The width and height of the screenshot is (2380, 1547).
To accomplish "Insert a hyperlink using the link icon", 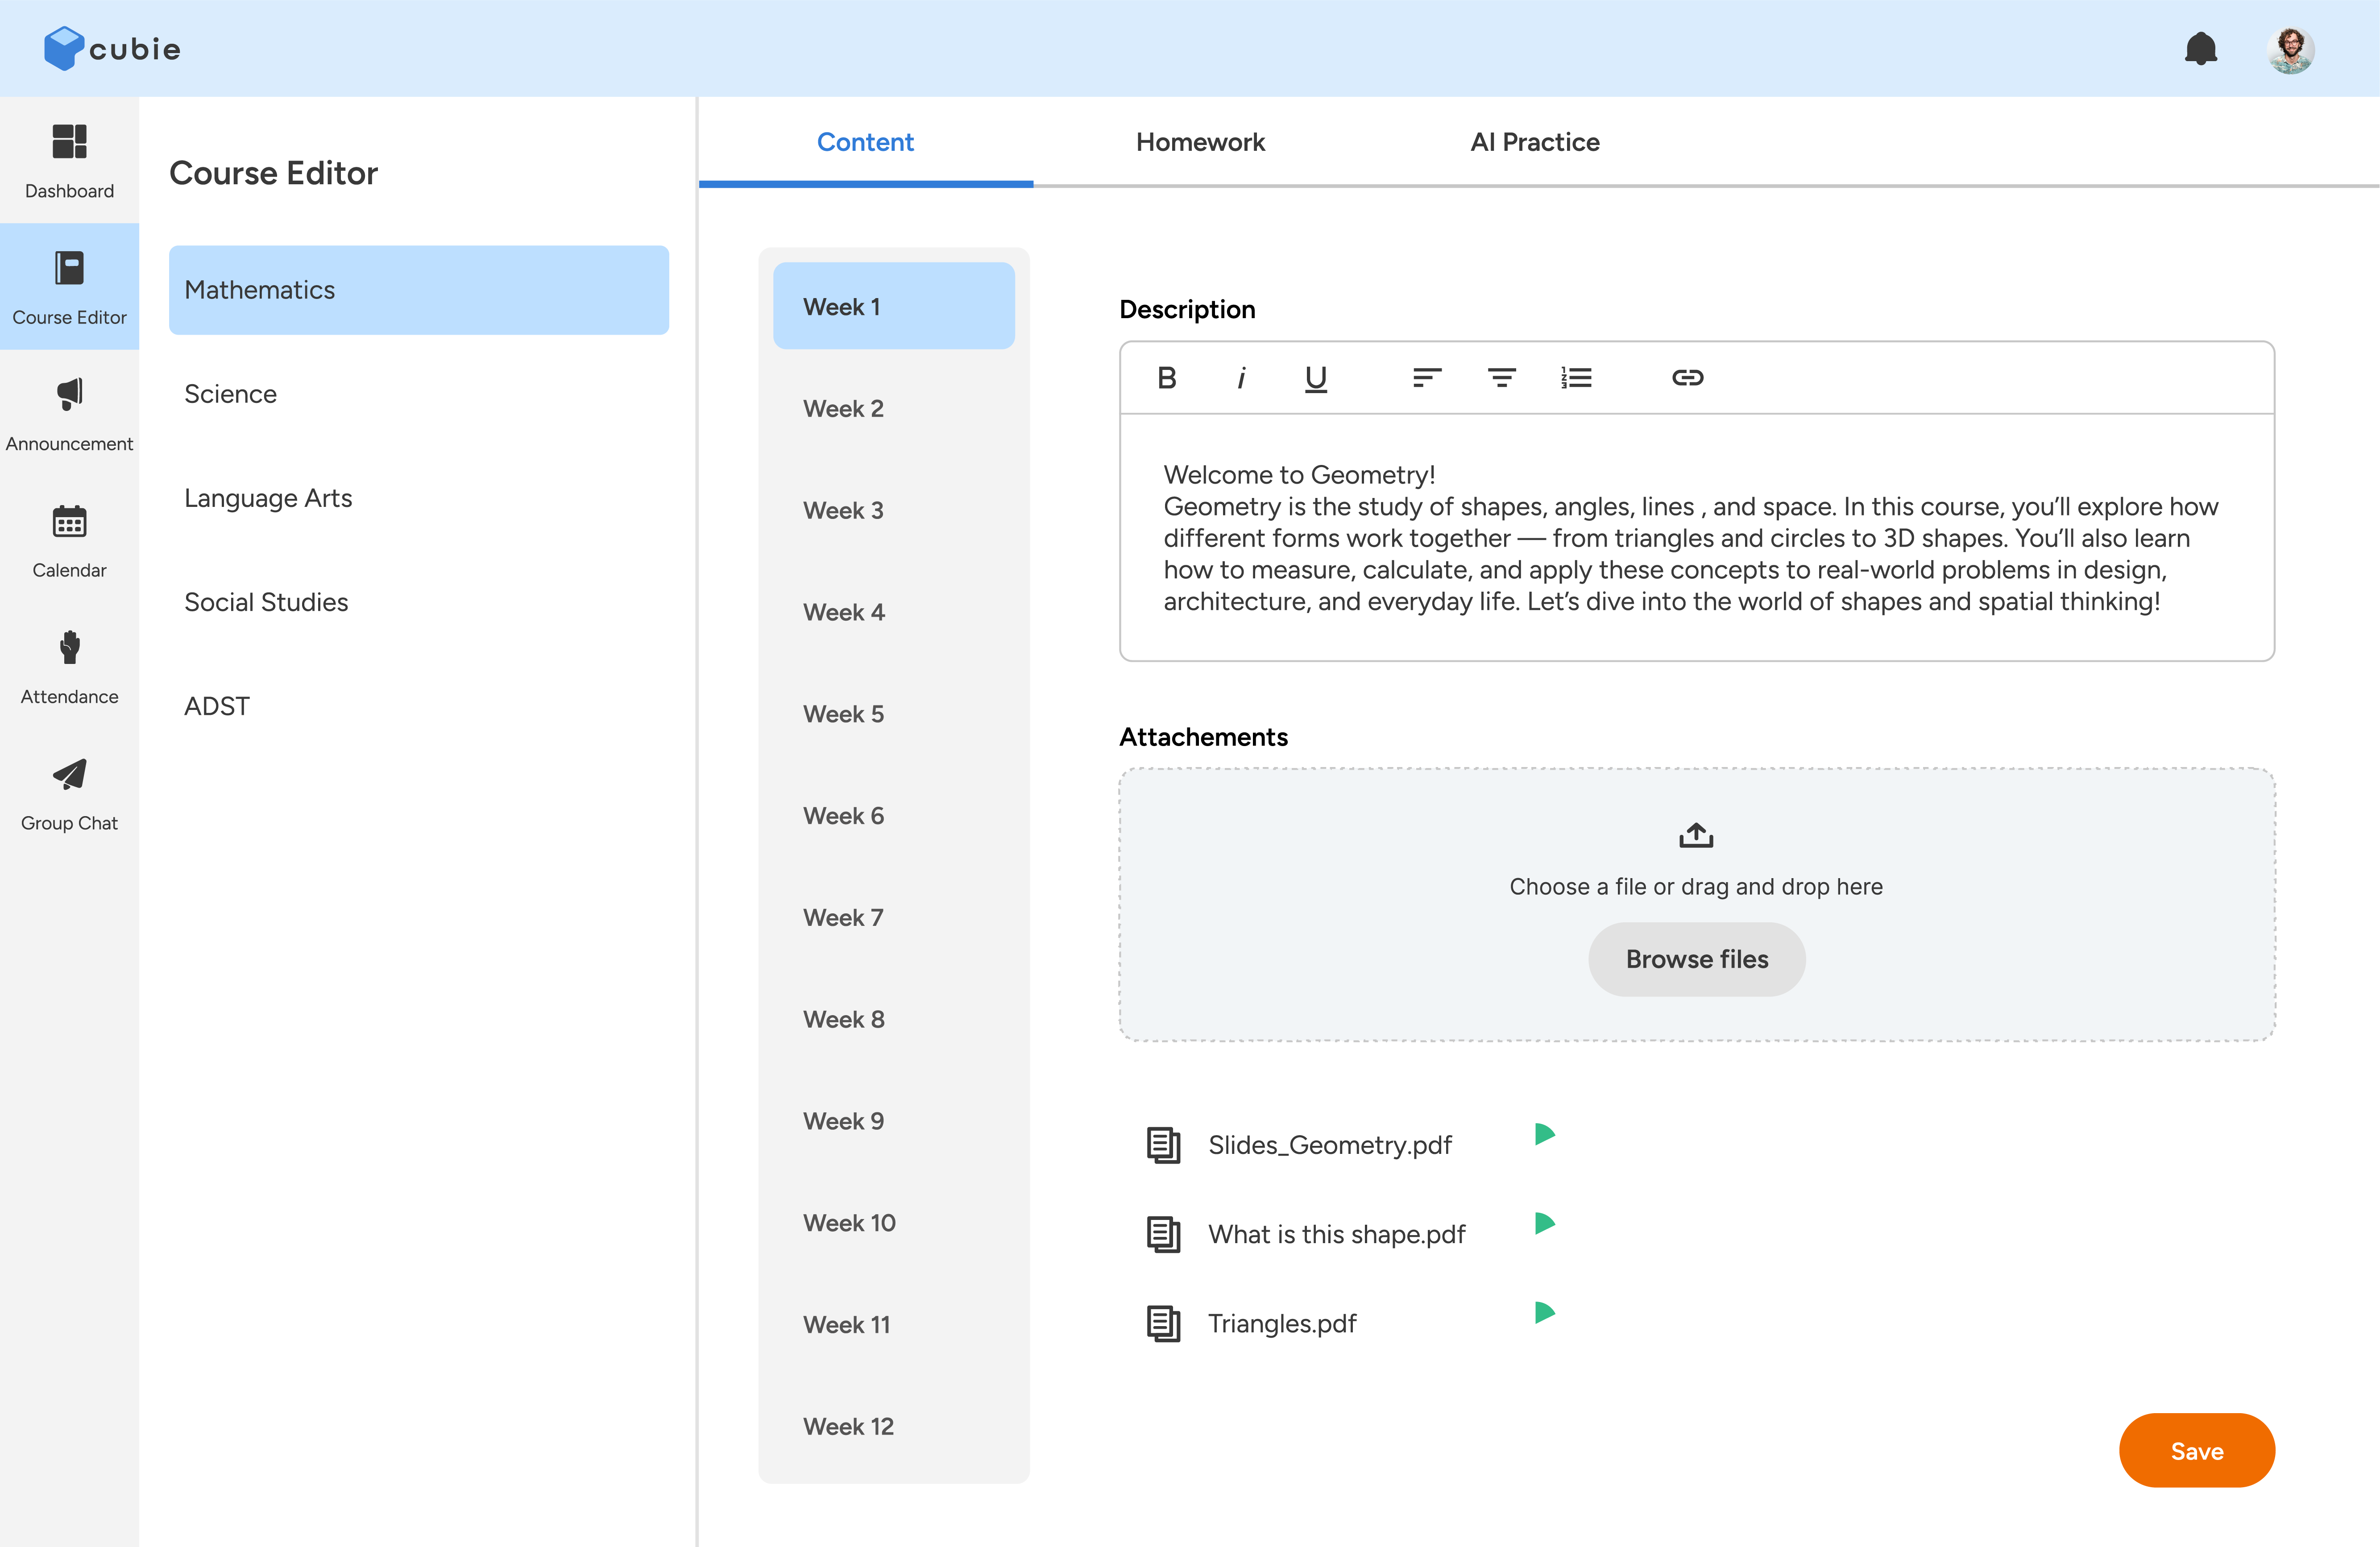I will coord(1688,378).
